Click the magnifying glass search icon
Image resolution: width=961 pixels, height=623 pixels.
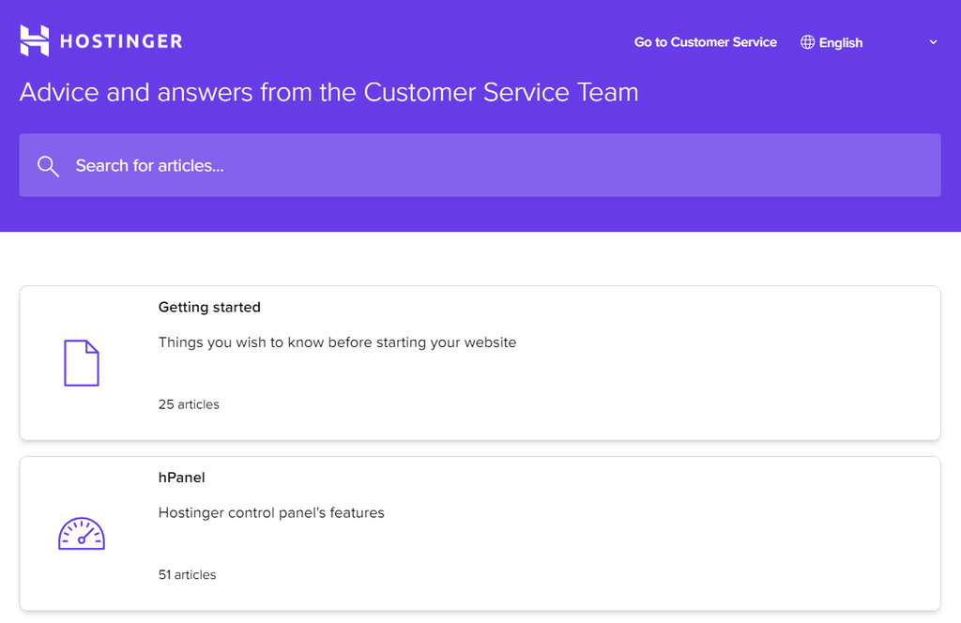coord(48,166)
